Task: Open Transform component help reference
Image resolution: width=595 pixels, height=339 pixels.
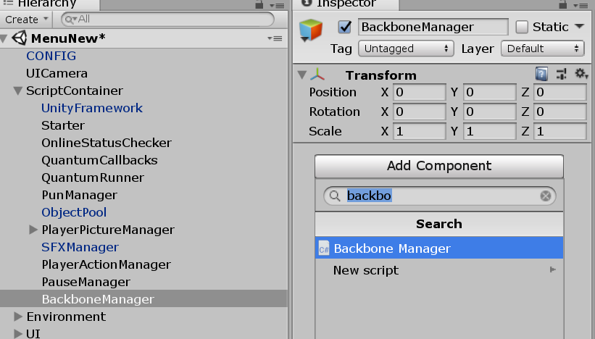Action: (x=541, y=74)
